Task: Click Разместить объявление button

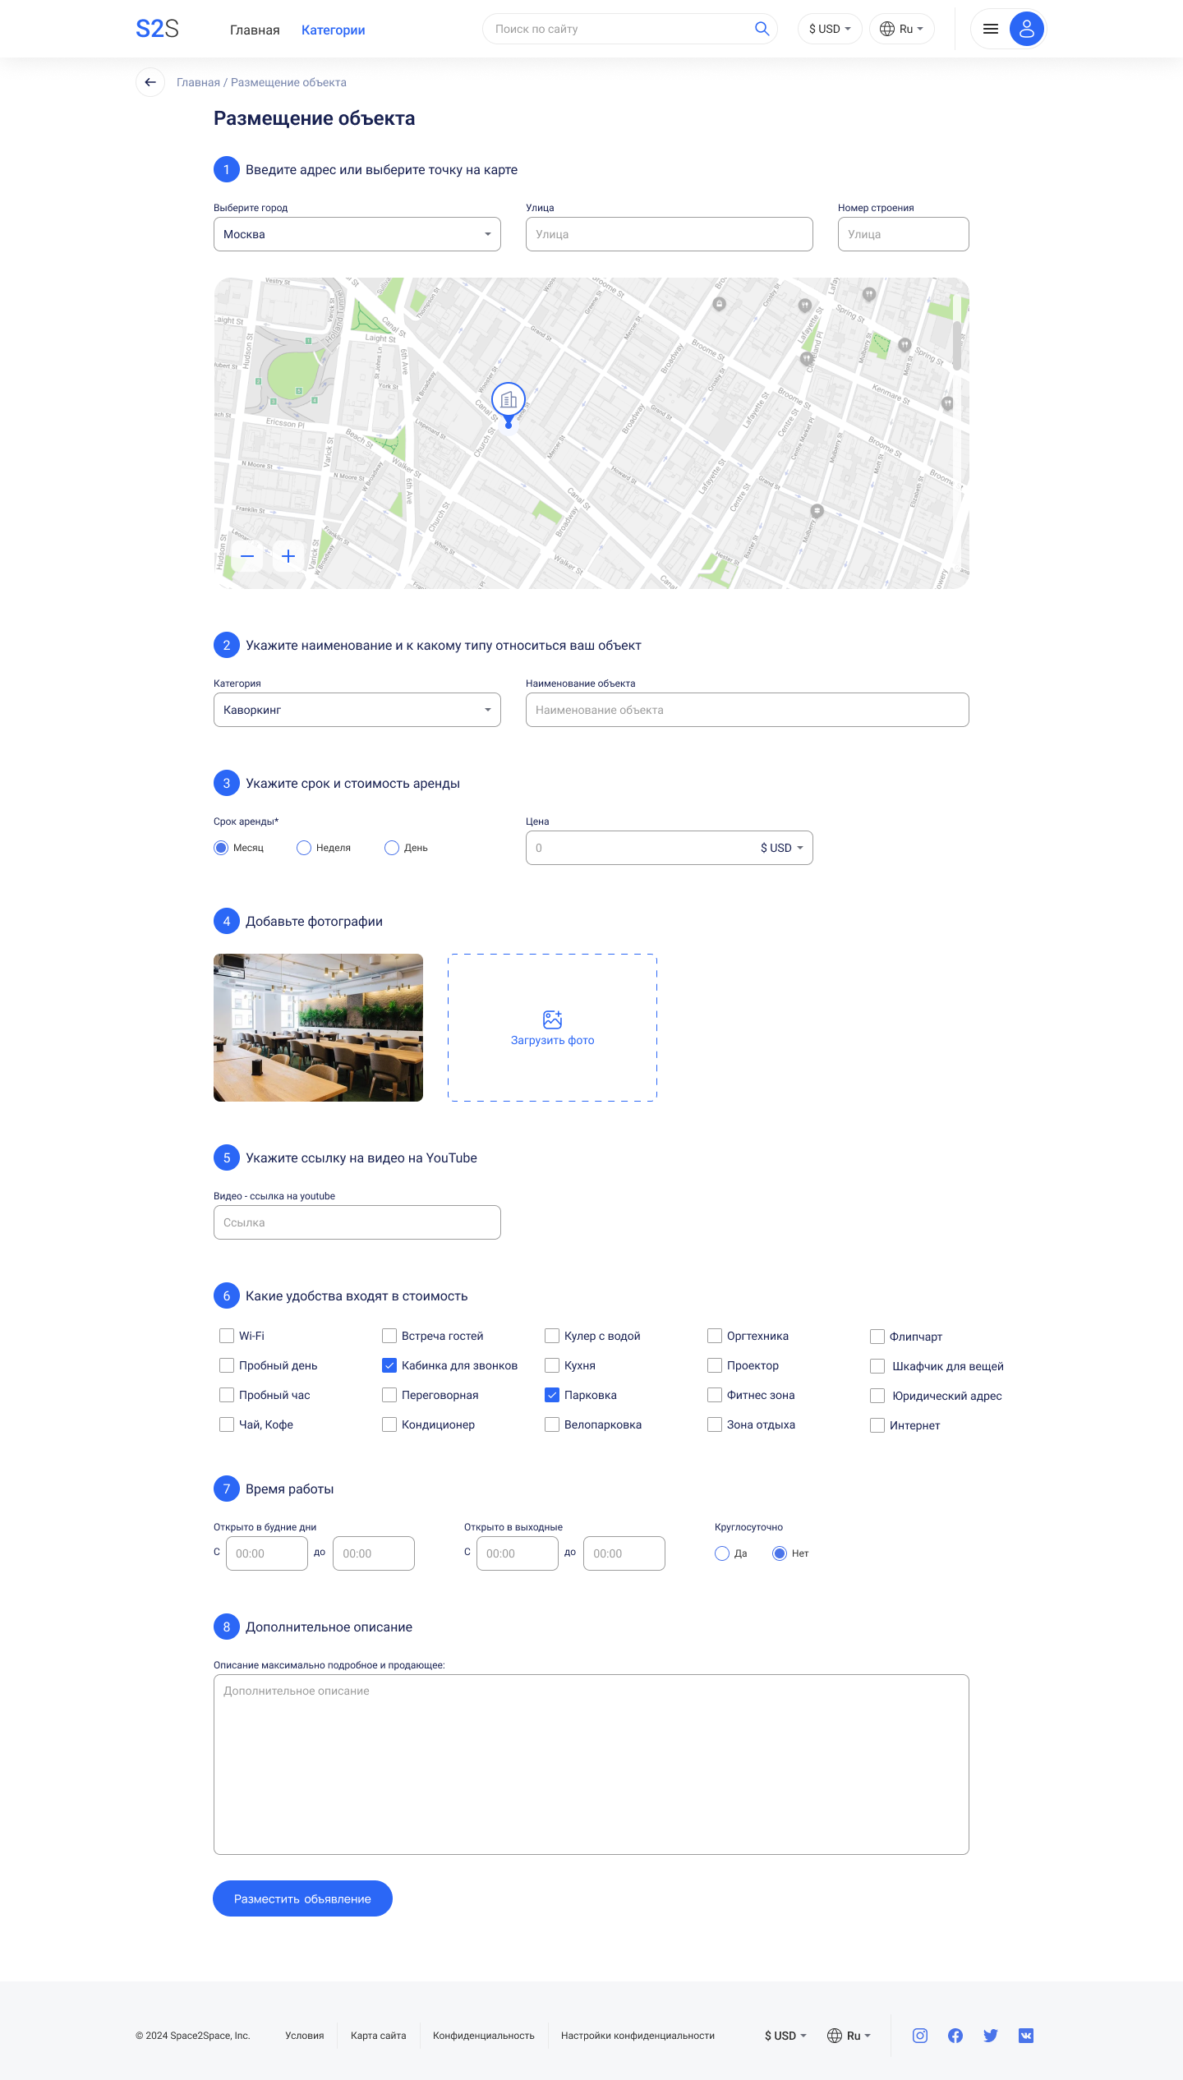Action: (302, 1898)
